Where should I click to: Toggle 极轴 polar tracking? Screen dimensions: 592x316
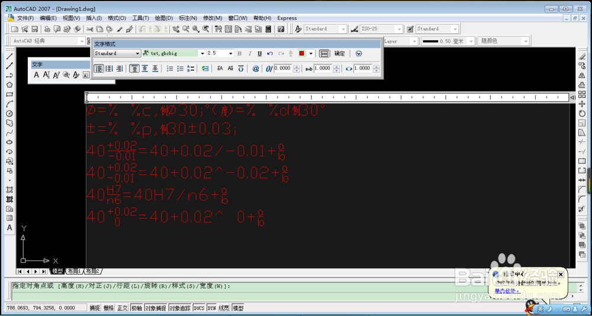click(136, 308)
